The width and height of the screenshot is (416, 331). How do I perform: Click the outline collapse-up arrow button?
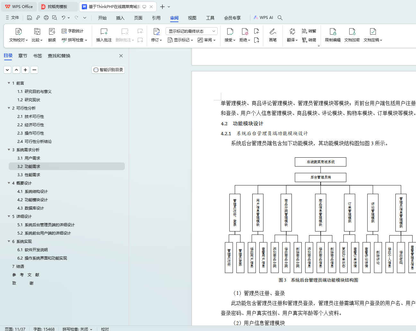pos(16,70)
